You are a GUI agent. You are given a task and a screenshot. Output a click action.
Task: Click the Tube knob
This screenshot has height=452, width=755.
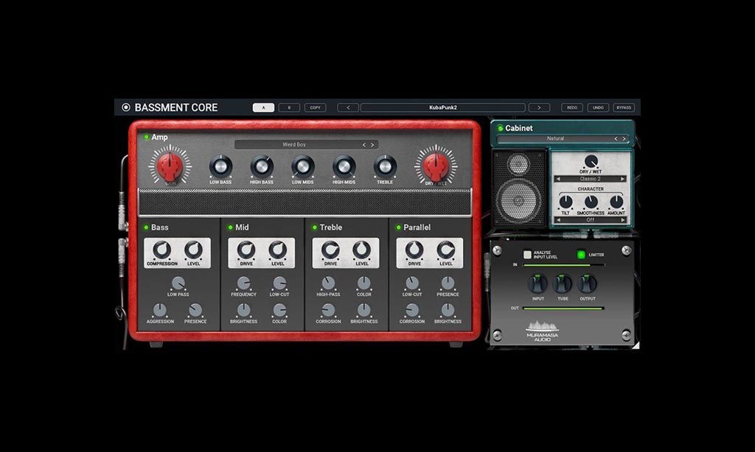pyautogui.click(x=563, y=283)
